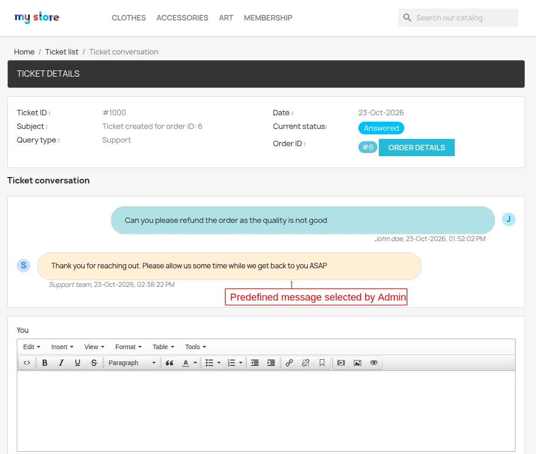Go to the CLOTHES category
The width and height of the screenshot is (536, 454).
tap(129, 18)
